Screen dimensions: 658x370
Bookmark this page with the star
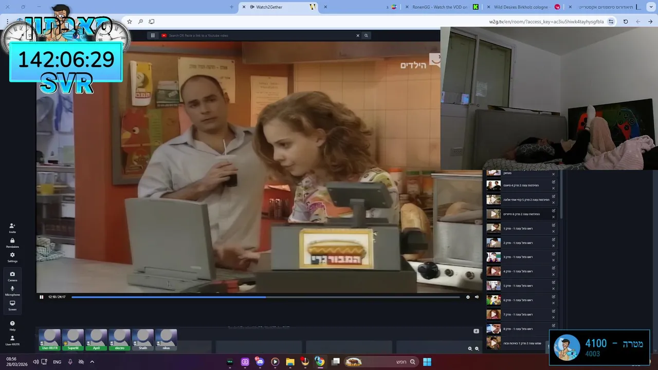click(x=130, y=22)
